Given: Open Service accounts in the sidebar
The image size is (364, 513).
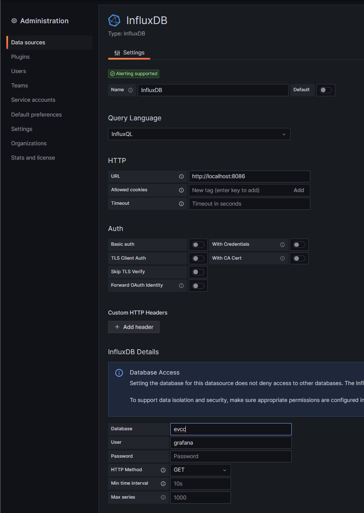Looking at the screenshot, I should pyautogui.click(x=33, y=100).
